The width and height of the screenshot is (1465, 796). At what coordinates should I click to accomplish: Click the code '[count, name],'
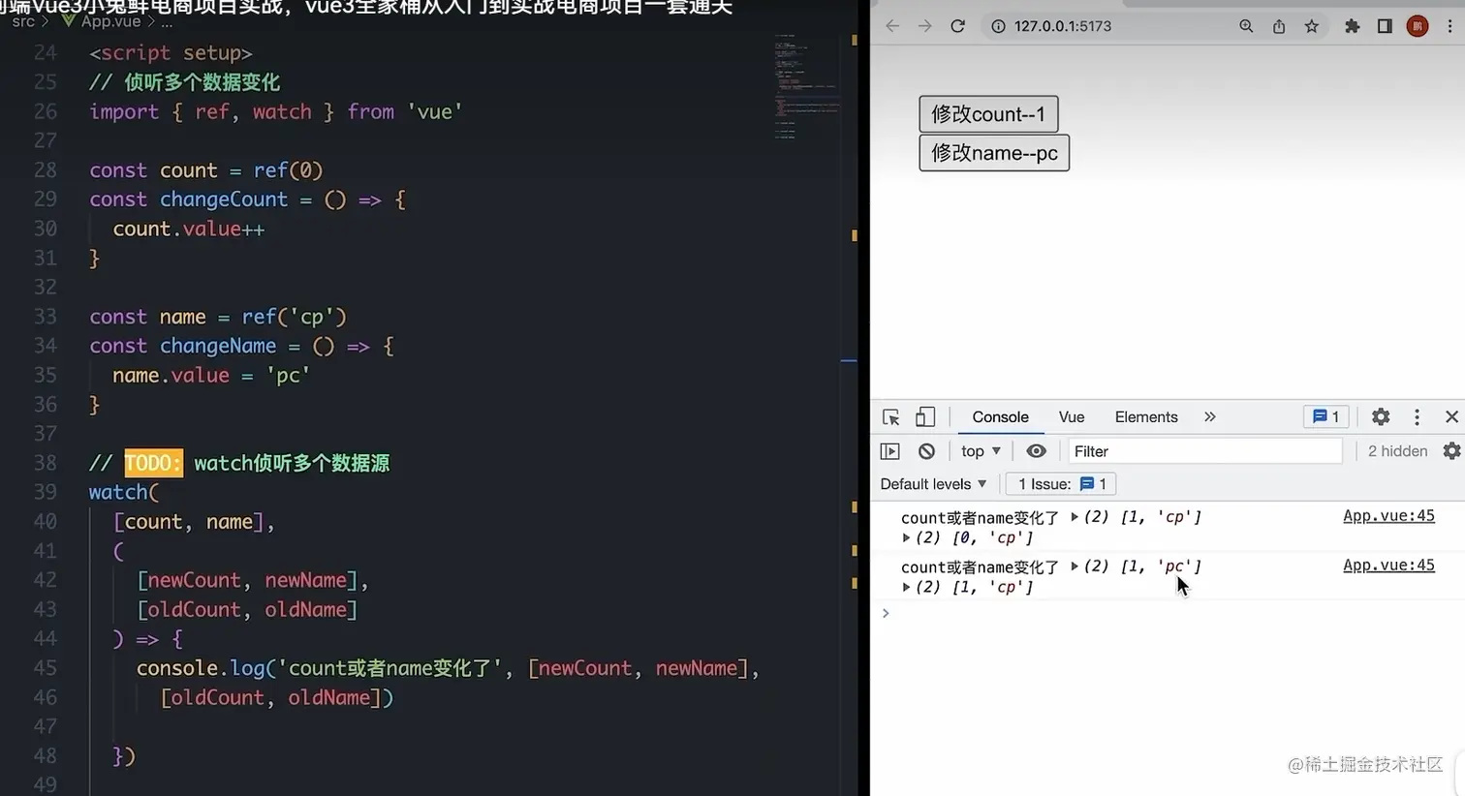[194, 522]
